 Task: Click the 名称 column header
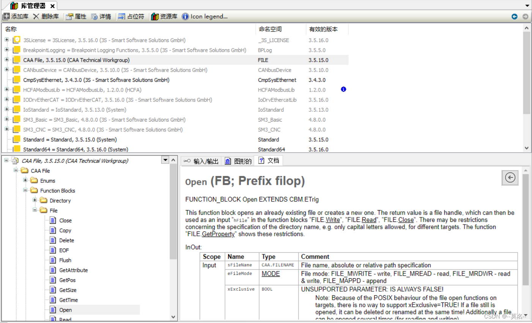tap(129, 29)
